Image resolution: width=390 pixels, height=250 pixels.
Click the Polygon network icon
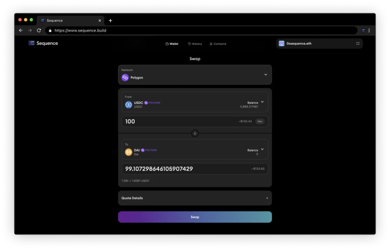point(125,77)
